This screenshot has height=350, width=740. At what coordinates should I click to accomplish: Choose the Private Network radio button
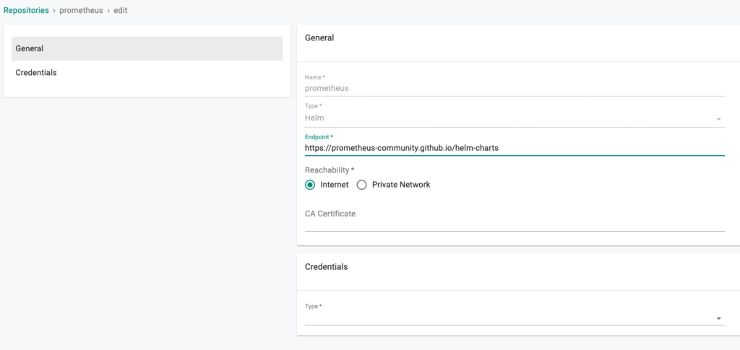point(362,185)
